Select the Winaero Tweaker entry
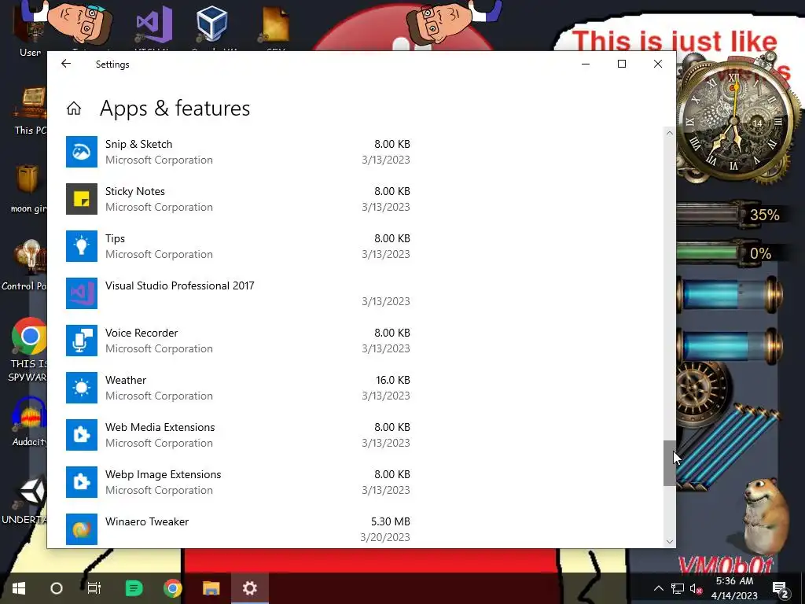 [x=238, y=529]
